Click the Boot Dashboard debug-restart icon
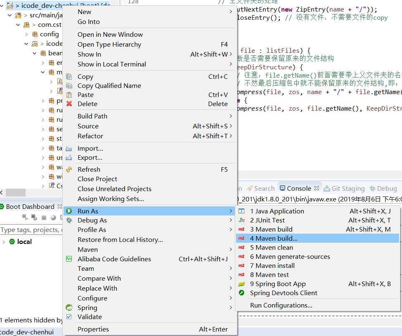This screenshot has height=336, width=402. 34,218
